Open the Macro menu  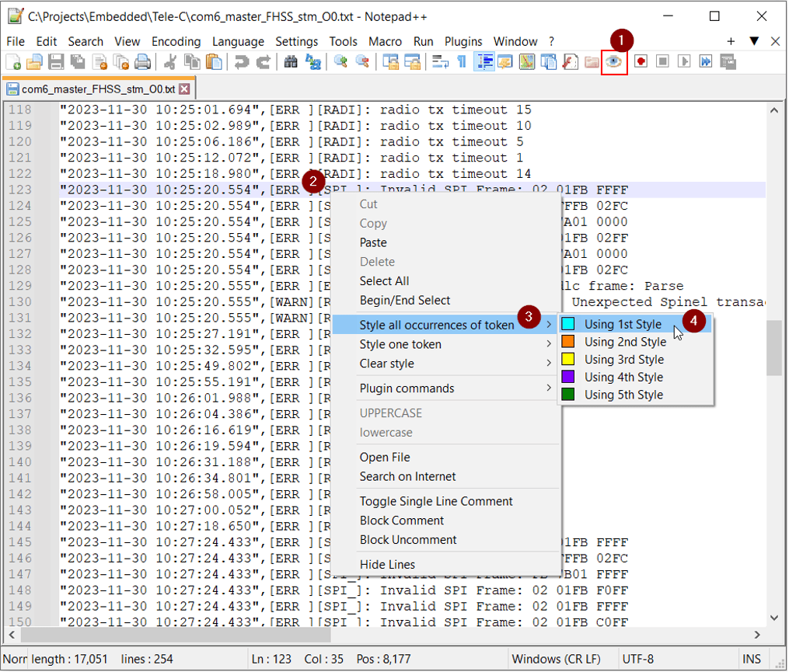coord(385,41)
